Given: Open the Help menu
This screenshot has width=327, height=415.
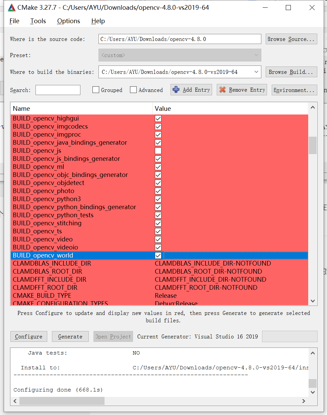Looking at the screenshot, I should tap(98, 21).
